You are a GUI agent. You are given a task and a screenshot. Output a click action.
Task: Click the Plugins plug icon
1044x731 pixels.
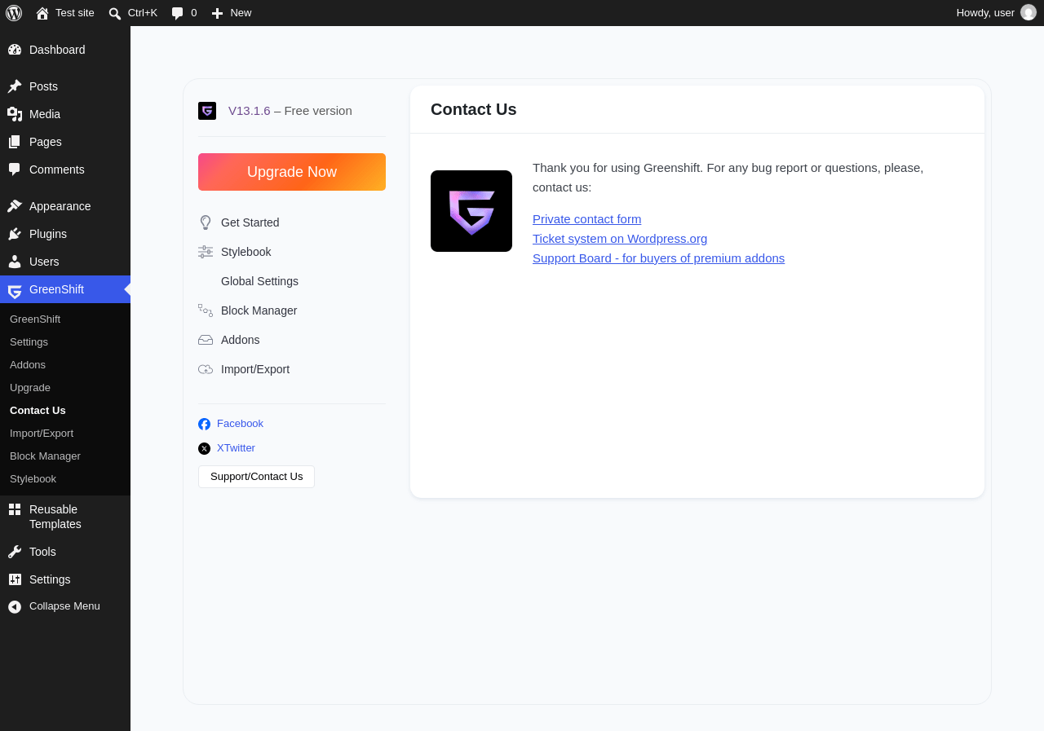click(15, 234)
